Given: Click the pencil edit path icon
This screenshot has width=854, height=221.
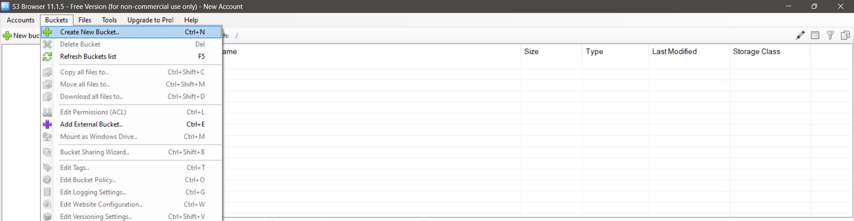Looking at the screenshot, I should 800,36.
